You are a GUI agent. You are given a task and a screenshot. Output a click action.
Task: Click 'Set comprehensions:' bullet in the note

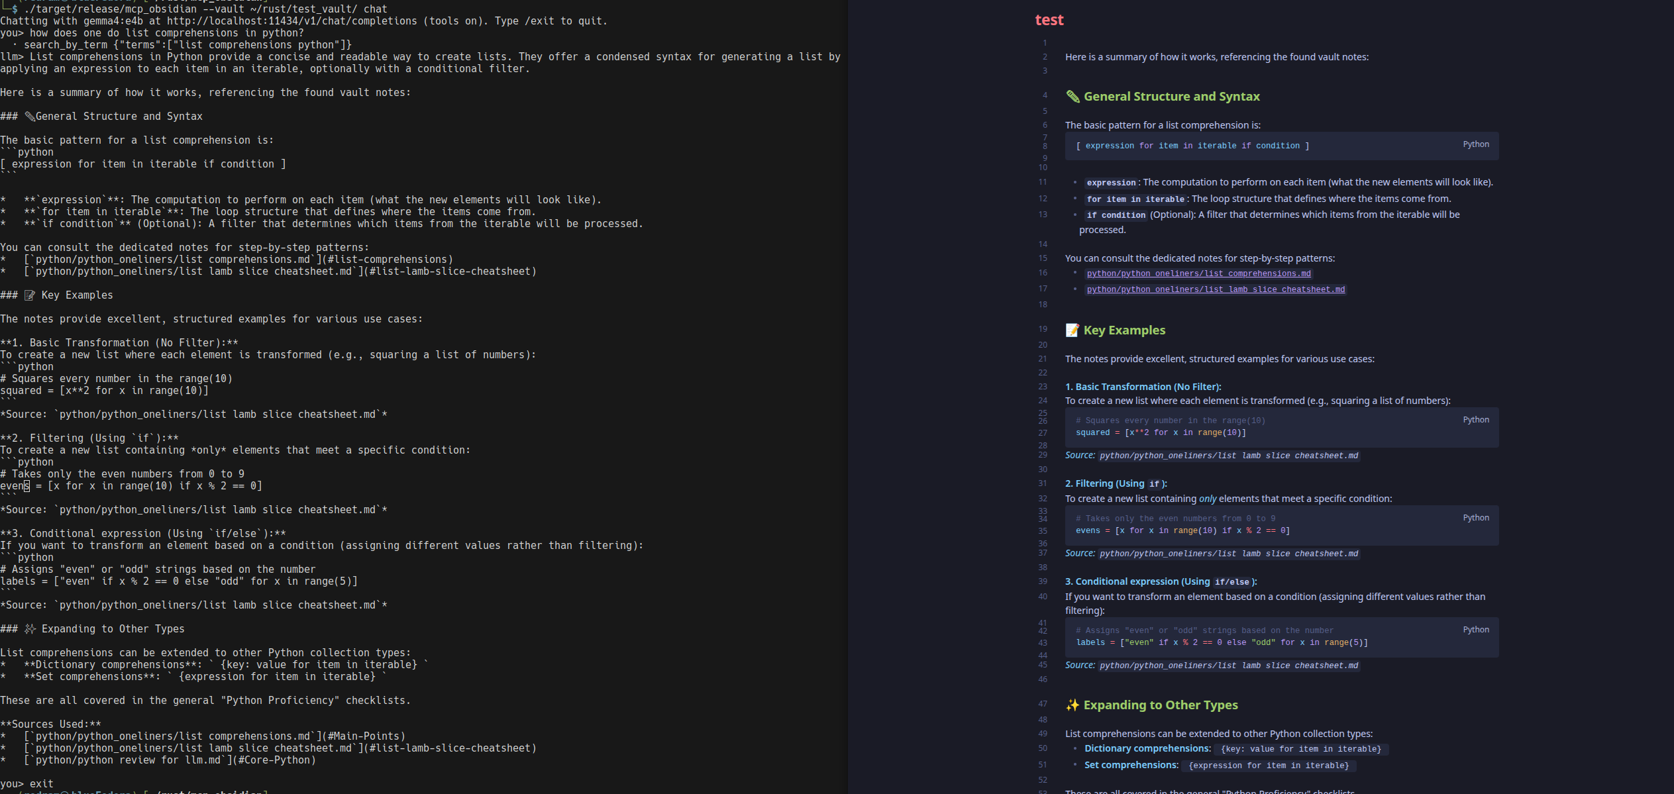pos(1131,766)
